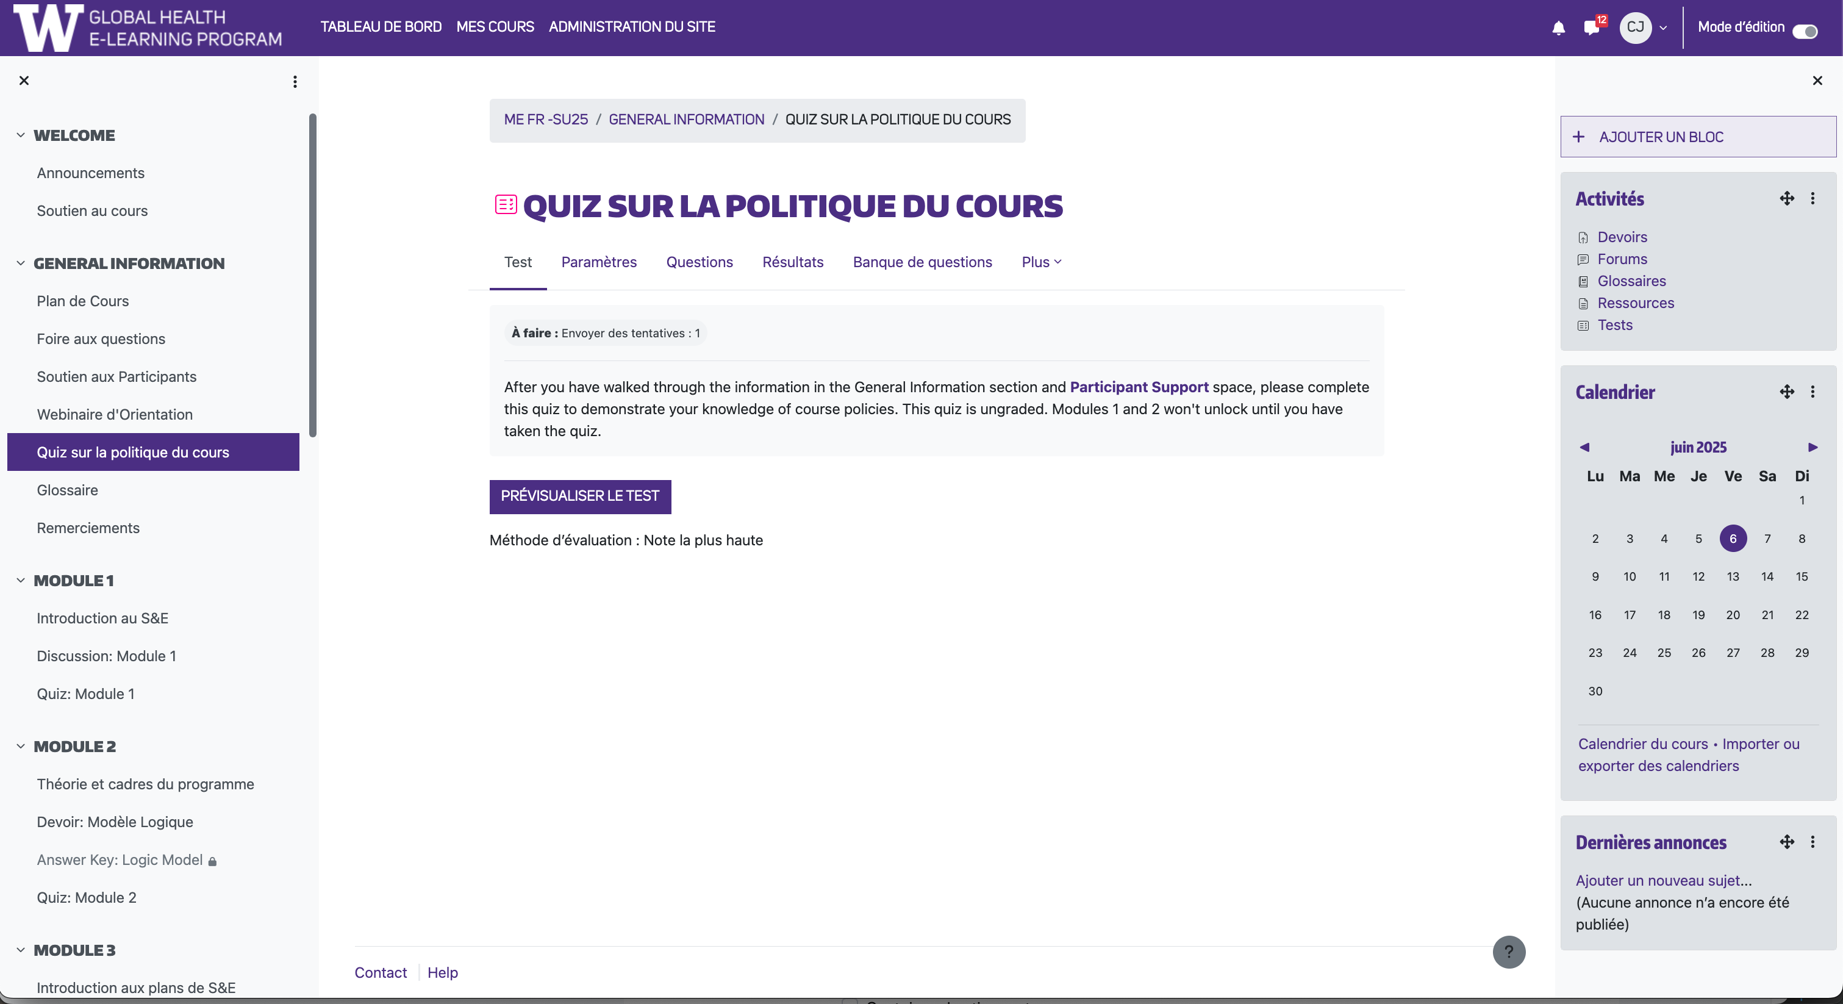Click the Ajouter un bloc button
This screenshot has width=1843, height=1004.
point(1697,137)
